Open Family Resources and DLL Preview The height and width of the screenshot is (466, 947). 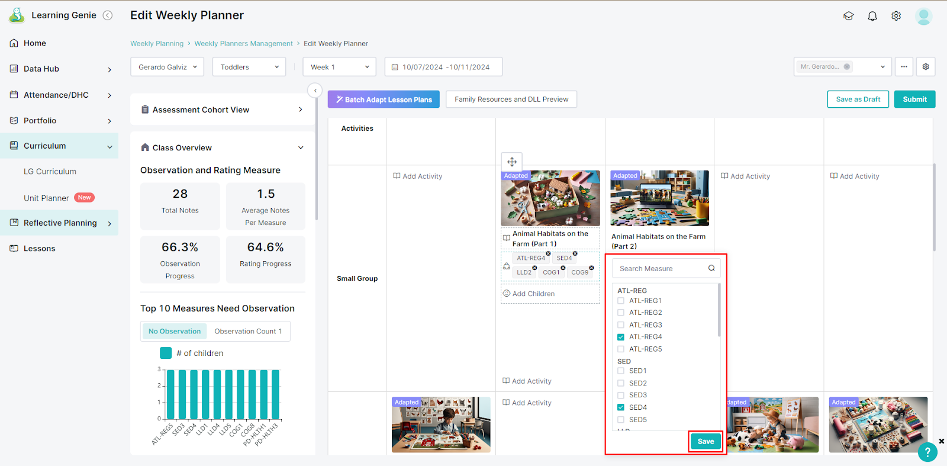[511, 99]
